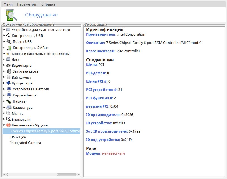Select the H5321 gw device
Viewport: 227px width, 179px height.
coord(18,137)
